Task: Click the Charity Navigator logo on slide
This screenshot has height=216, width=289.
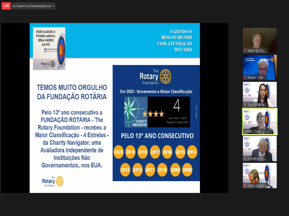Action: pos(136,112)
